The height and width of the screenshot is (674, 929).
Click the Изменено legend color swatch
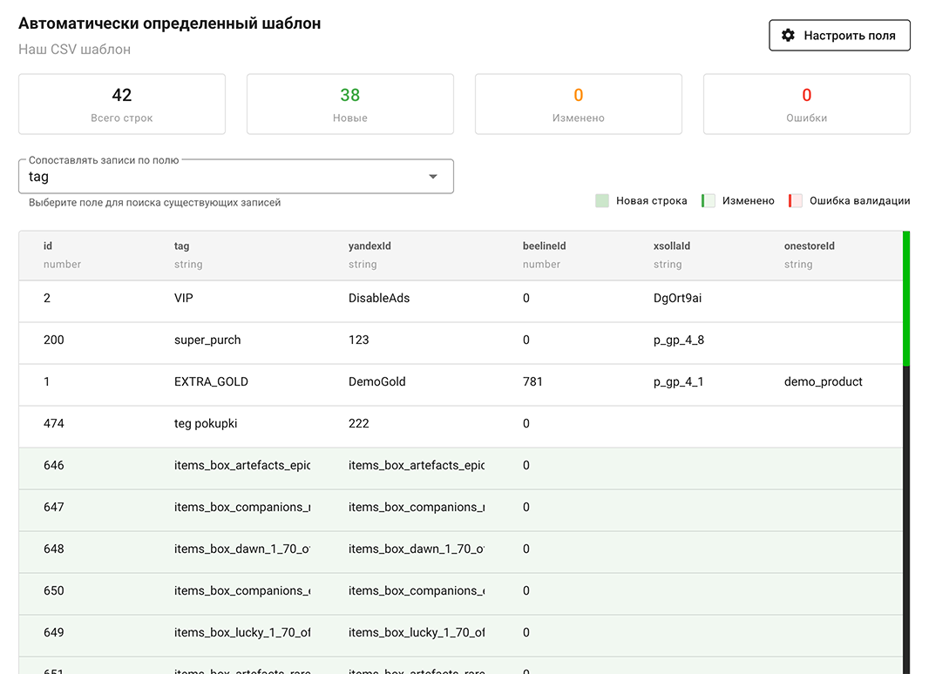[709, 201]
